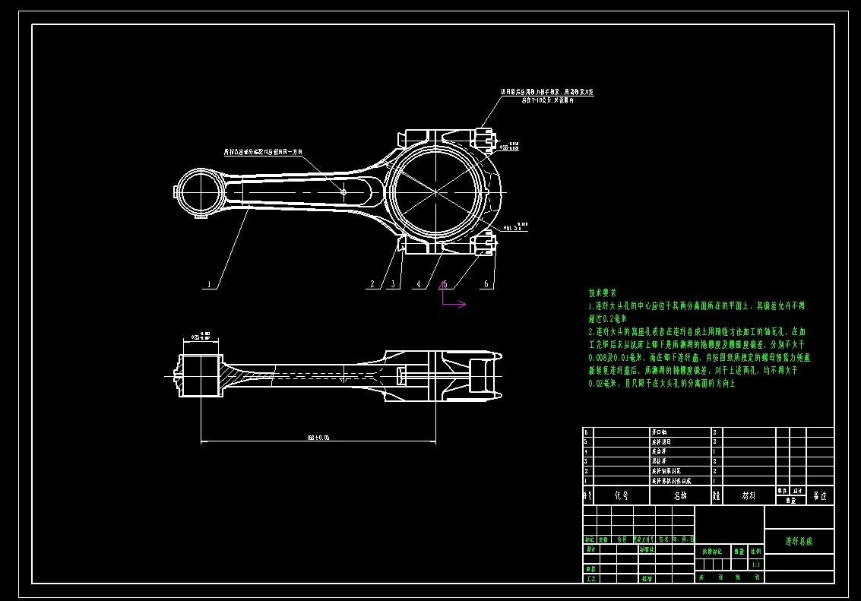Select the 比例 label in title block
This screenshot has height=601, width=861.
756,551
